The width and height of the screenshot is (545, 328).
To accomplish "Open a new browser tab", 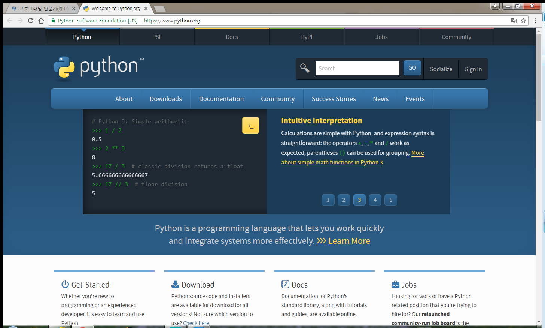I will click(x=159, y=9).
